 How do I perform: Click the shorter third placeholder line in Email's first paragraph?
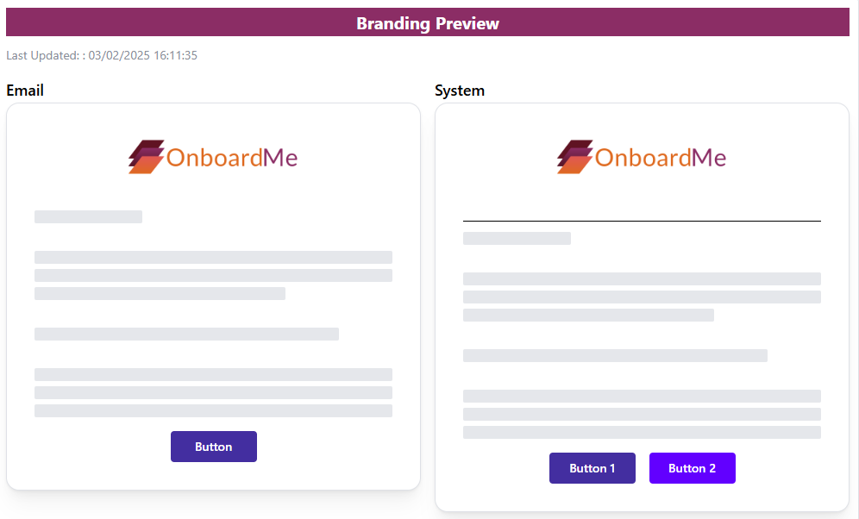pos(160,294)
